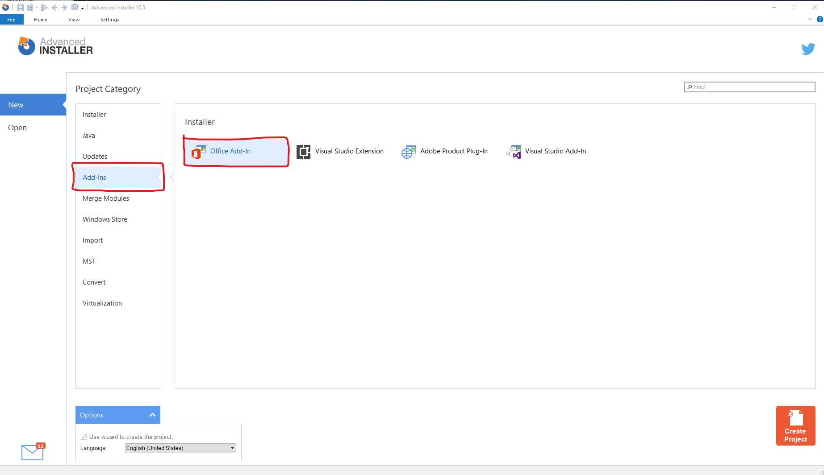Image resolution: width=824 pixels, height=475 pixels.
Task: Click the Save icon in quick access toolbar
Action: (21, 8)
